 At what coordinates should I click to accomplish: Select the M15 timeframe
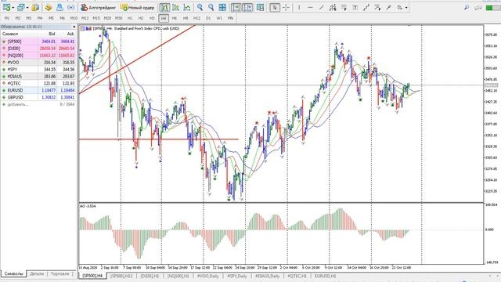coord(96,18)
